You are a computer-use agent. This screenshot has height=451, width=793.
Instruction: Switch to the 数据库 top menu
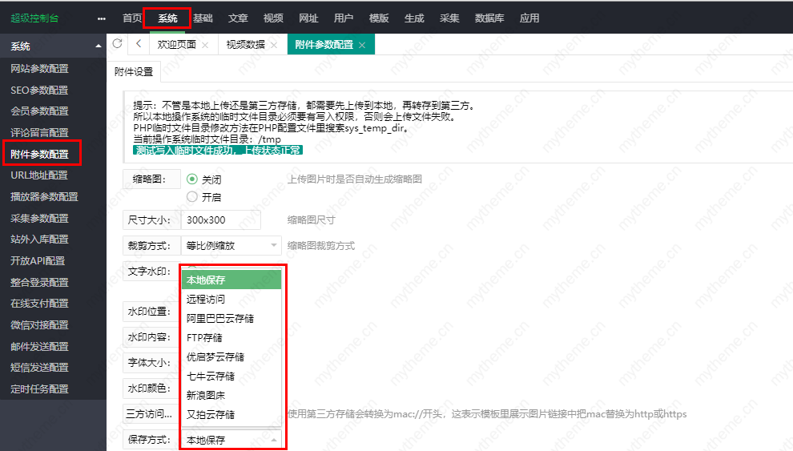tap(489, 18)
